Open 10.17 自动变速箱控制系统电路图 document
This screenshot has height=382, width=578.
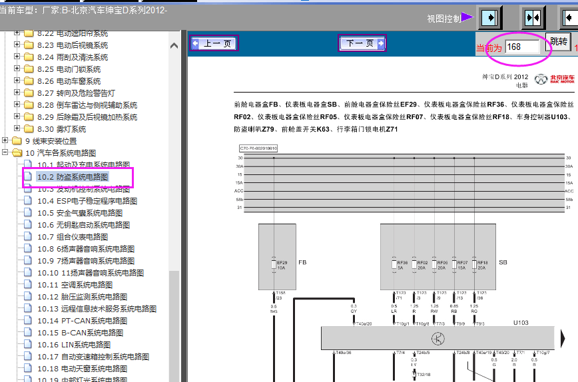click(93, 357)
